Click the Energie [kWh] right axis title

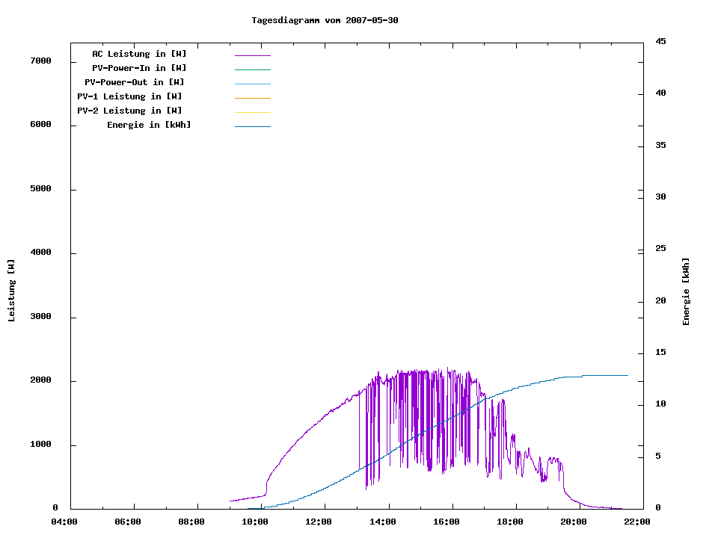[x=687, y=291]
